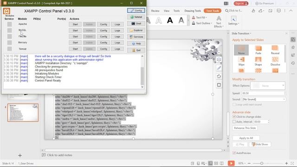Apply the gray gradient WordArt style
The height and width of the screenshot is (167, 297).
pyautogui.click(x=181, y=20)
